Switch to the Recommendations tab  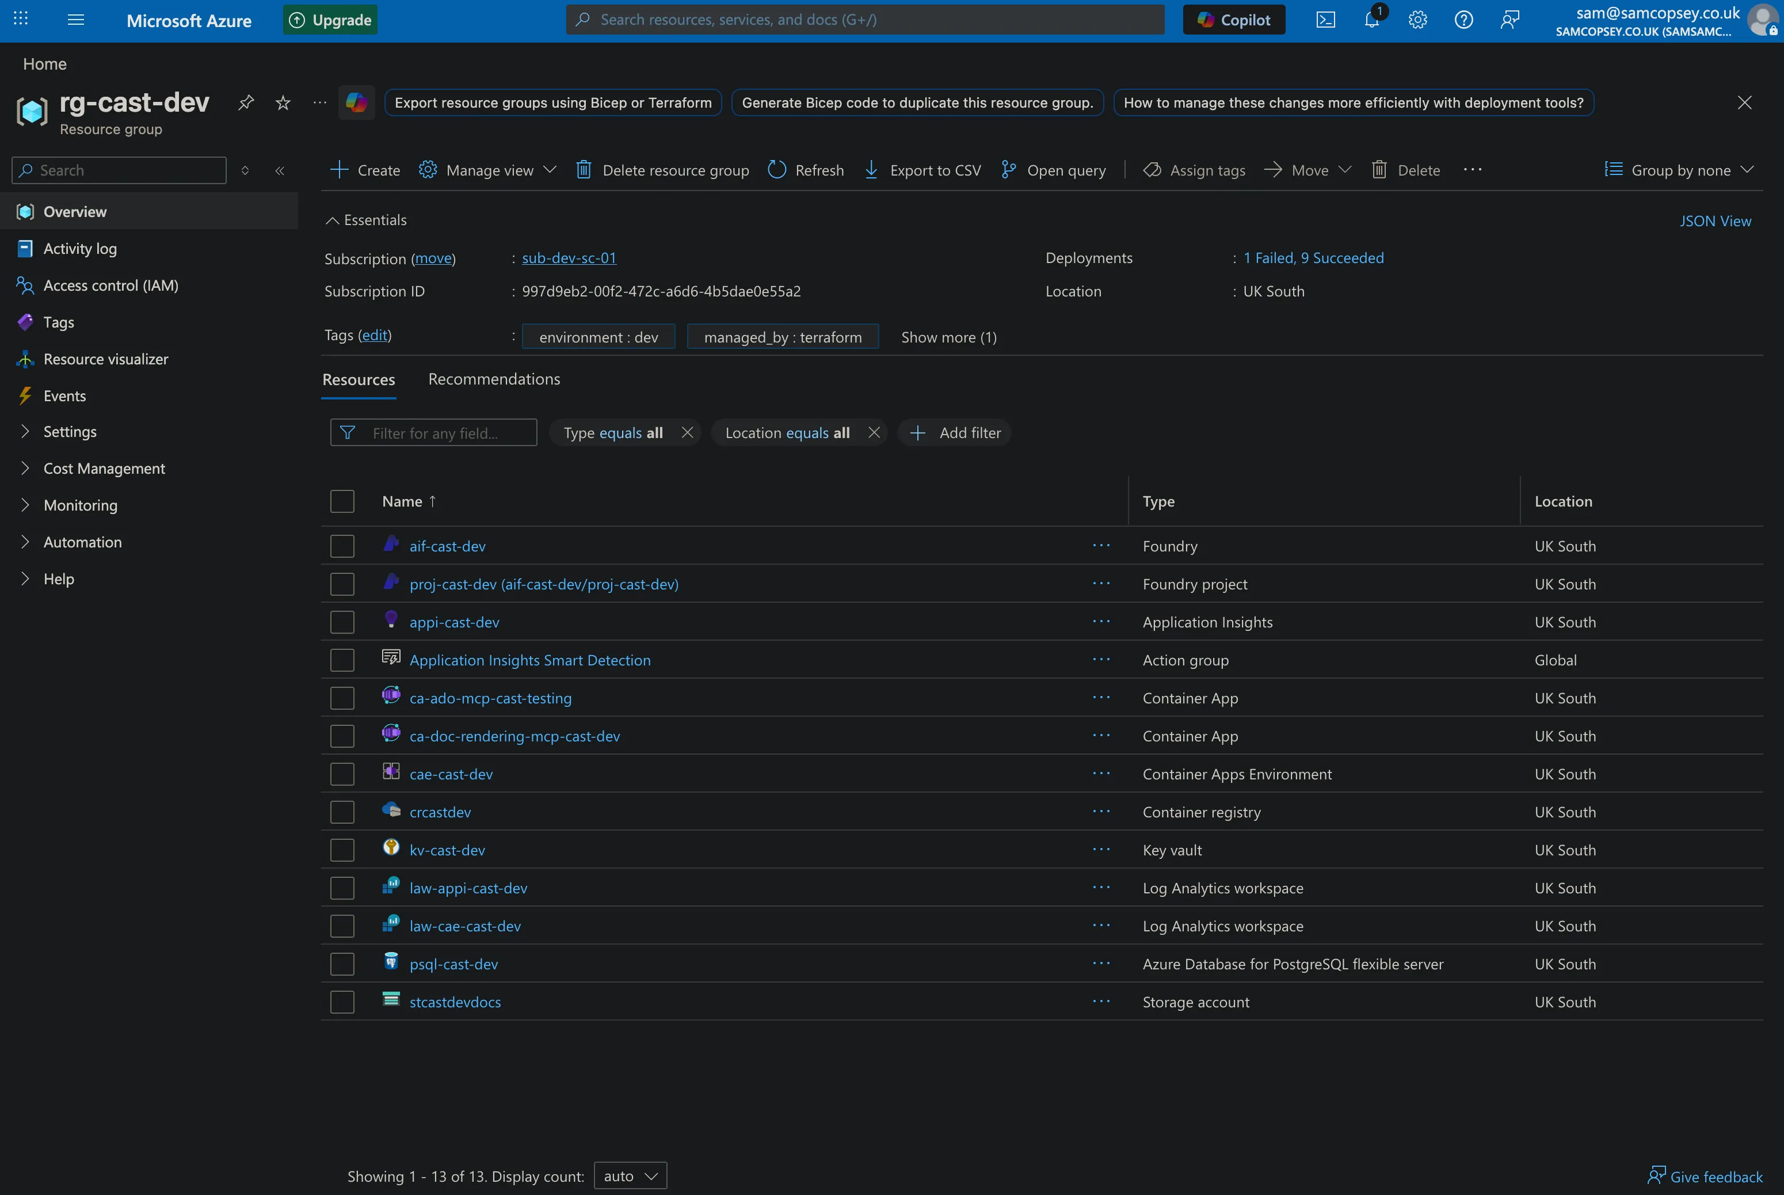494,379
